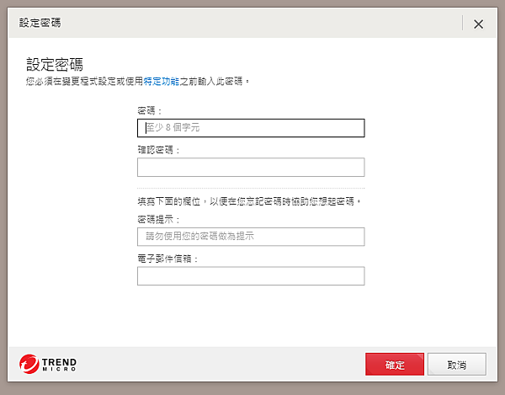Image resolution: width=505 pixels, height=395 pixels.
Task: Click the 確認密碼: field label
Action: (159, 150)
